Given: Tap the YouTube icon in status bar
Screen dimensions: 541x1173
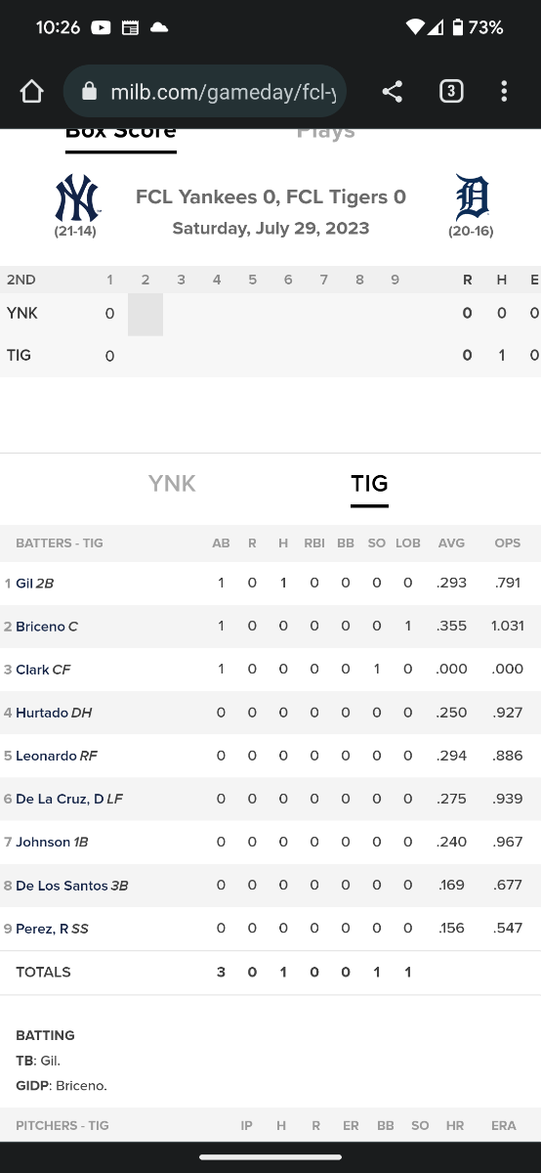Looking at the screenshot, I should point(101,27).
